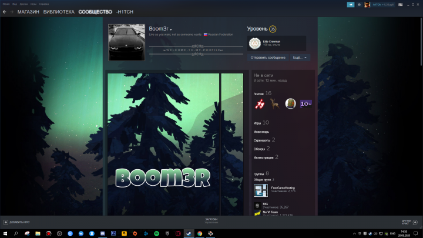Open Opera browser from the taskbar

pos(178,233)
